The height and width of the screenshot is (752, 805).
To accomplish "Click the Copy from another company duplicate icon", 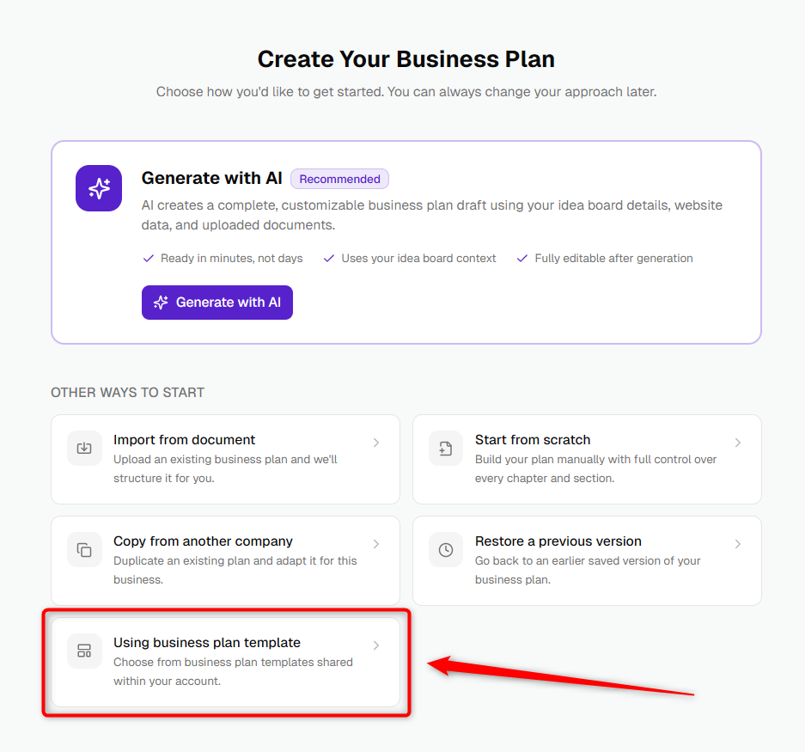I will 84,550.
